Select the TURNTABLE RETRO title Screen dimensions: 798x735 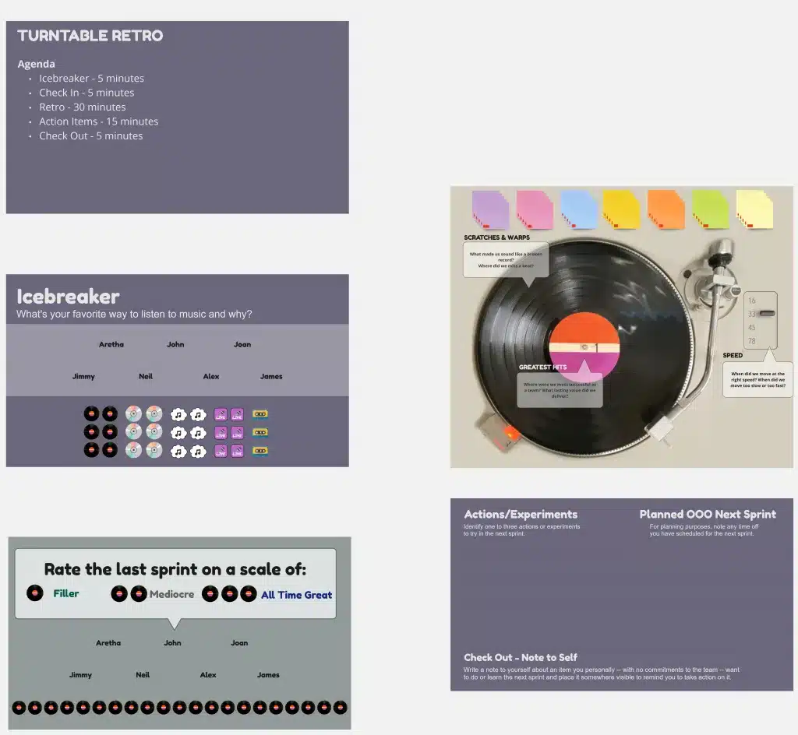pos(90,36)
